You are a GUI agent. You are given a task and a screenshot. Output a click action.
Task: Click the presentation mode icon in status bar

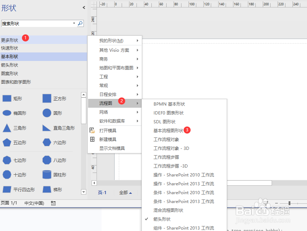coord(266,203)
